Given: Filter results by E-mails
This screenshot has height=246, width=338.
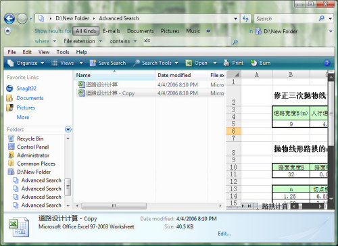Looking at the screenshot, I should pos(112,31).
